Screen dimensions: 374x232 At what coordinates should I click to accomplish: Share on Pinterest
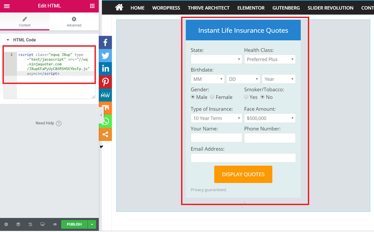pos(105,82)
